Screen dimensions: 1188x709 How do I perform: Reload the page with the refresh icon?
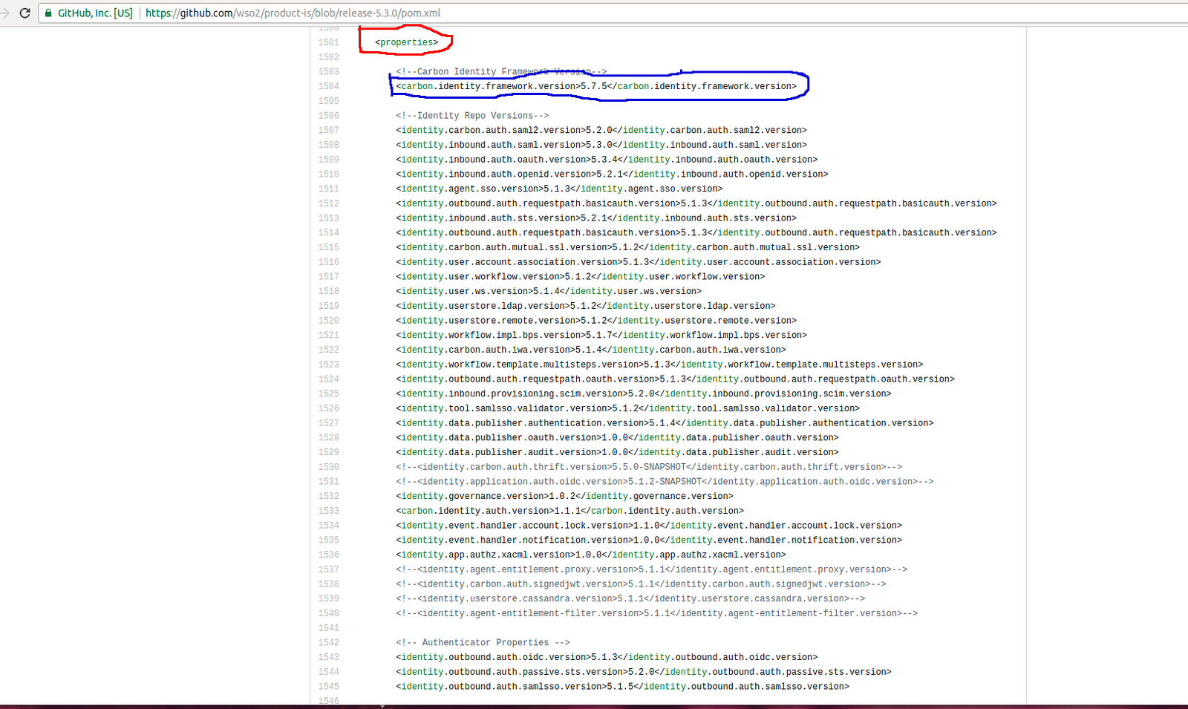[x=25, y=13]
